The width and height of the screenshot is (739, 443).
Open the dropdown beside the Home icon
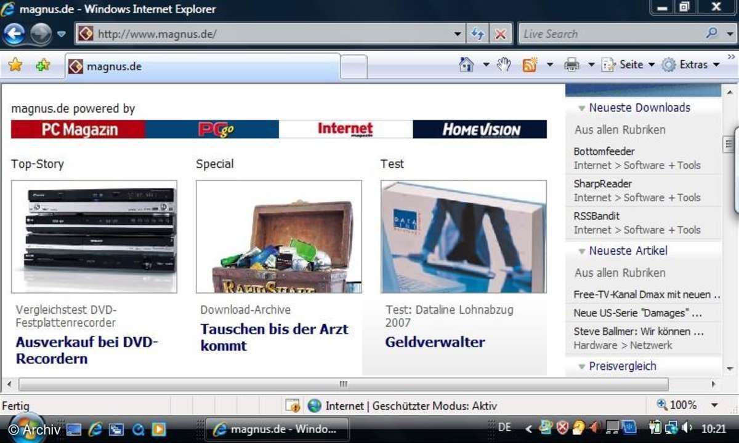click(x=485, y=65)
